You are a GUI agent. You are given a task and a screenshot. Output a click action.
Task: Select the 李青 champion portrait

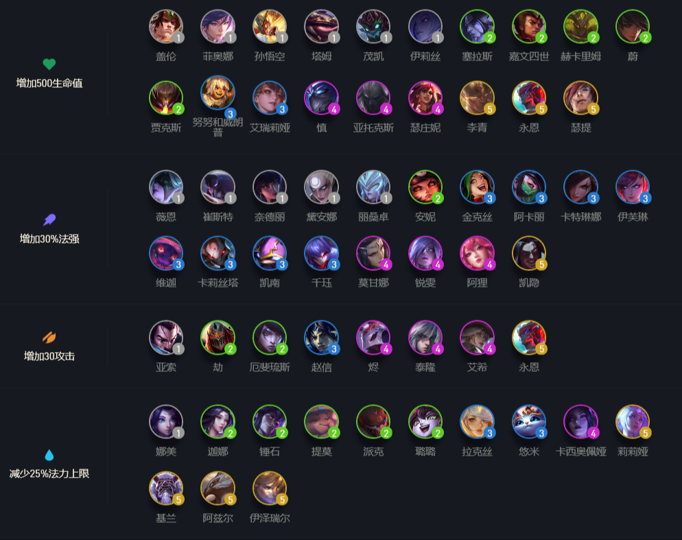477,98
